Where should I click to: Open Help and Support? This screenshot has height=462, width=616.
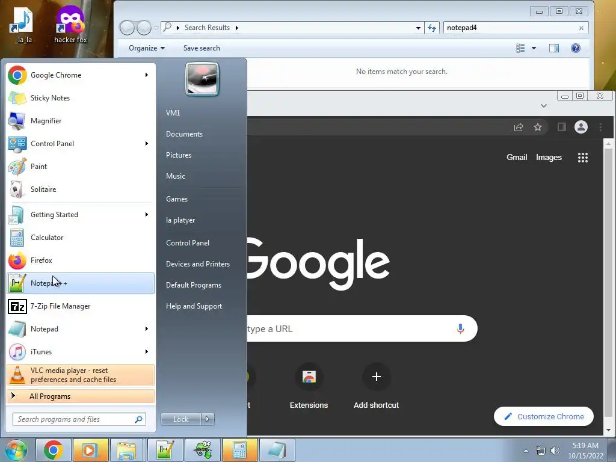point(194,306)
